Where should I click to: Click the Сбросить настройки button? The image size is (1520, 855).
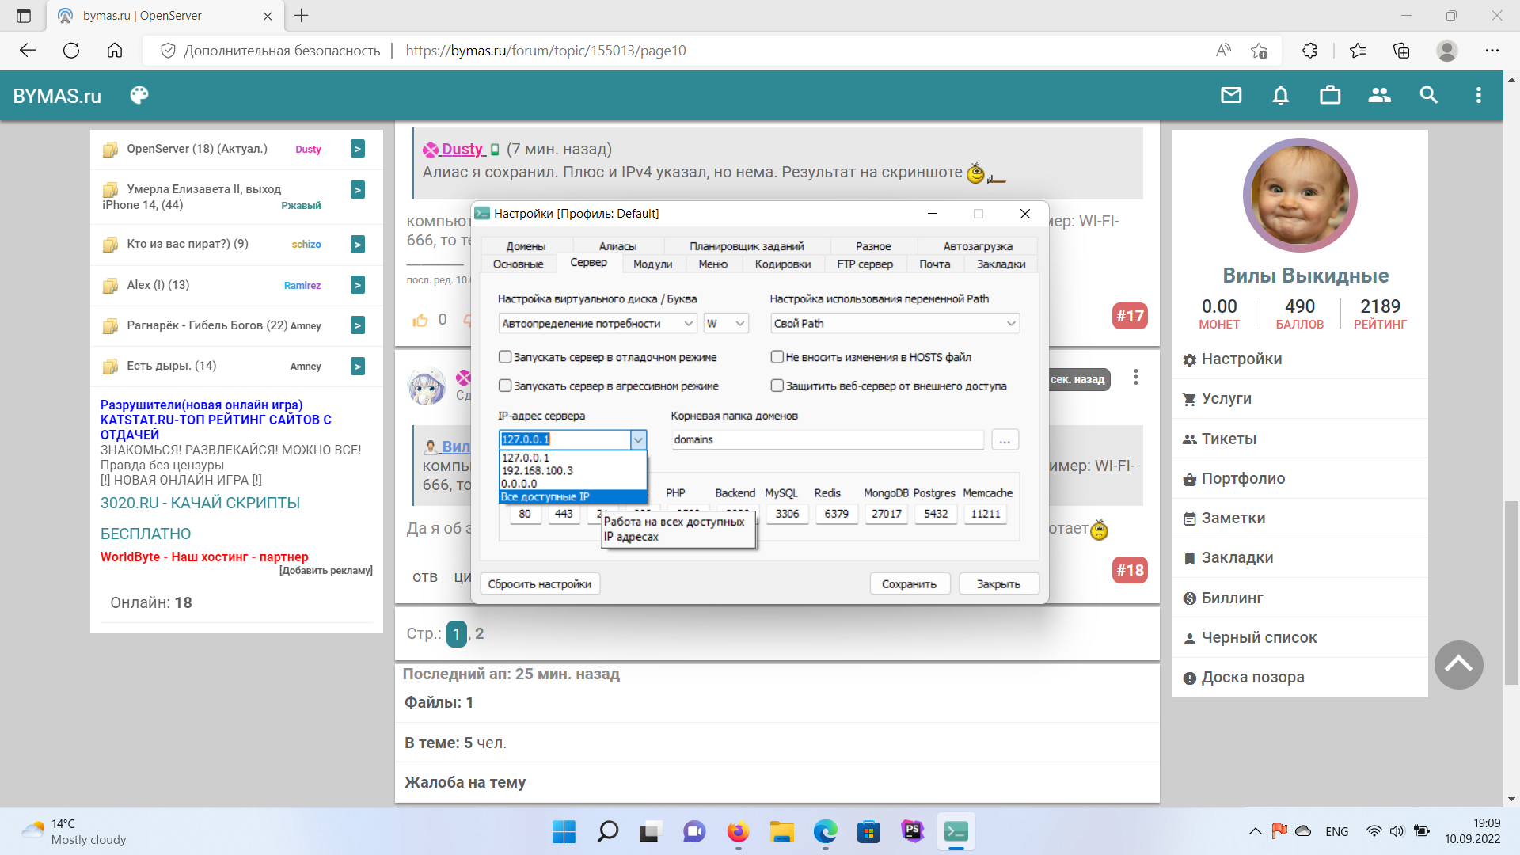(x=539, y=584)
